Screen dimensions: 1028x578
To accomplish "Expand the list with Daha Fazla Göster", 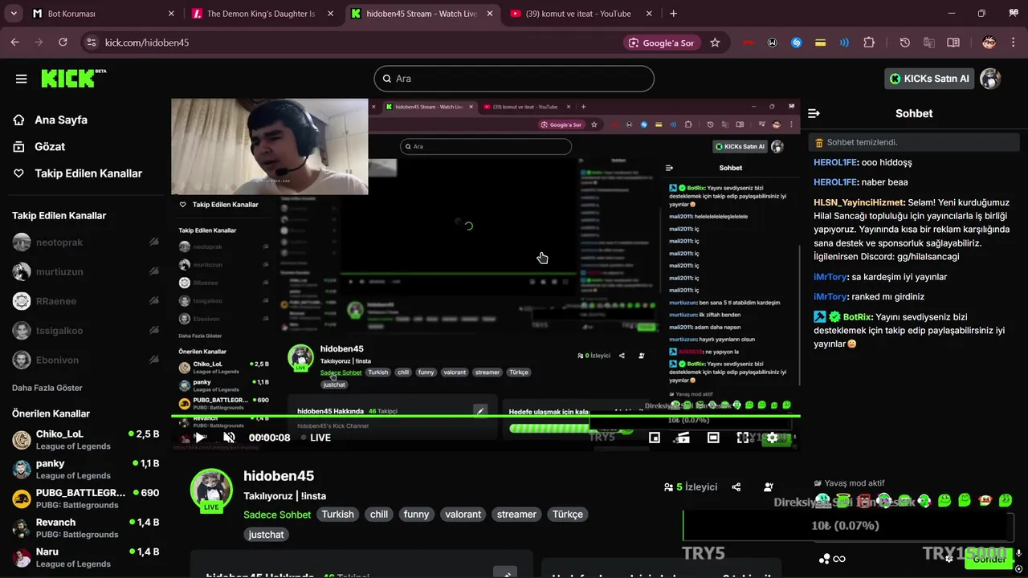I will pyautogui.click(x=47, y=388).
